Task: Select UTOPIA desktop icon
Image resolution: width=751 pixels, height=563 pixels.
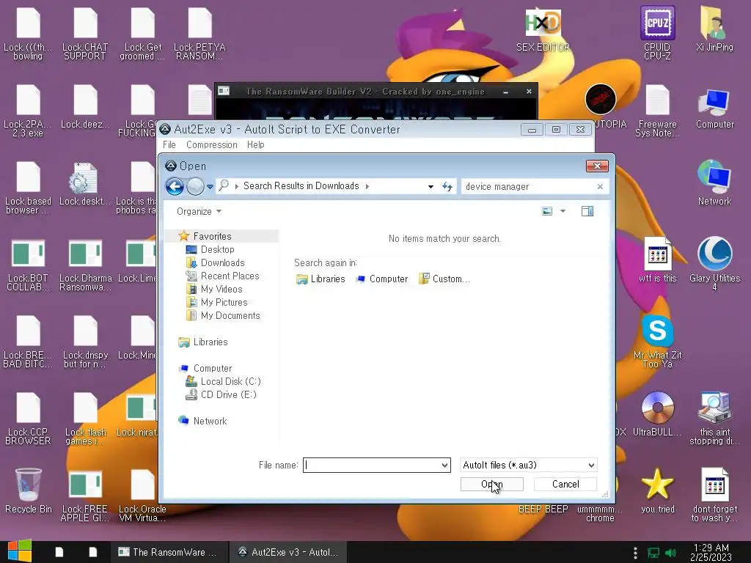Action: pos(601,106)
